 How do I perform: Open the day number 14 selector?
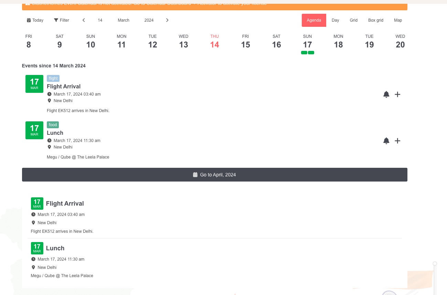pyautogui.click(x=100, y=20)
